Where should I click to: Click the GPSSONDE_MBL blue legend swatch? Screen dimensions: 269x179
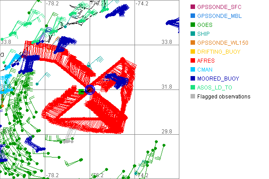coord(193,16)
